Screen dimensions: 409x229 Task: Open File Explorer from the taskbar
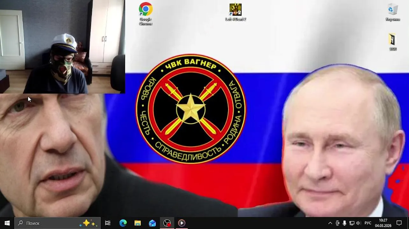click(x=138, y=223)
